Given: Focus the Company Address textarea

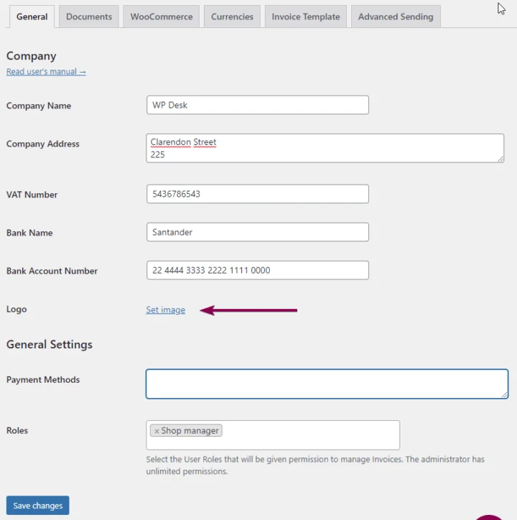Looking at the screenshot, I should coord(325,148).
